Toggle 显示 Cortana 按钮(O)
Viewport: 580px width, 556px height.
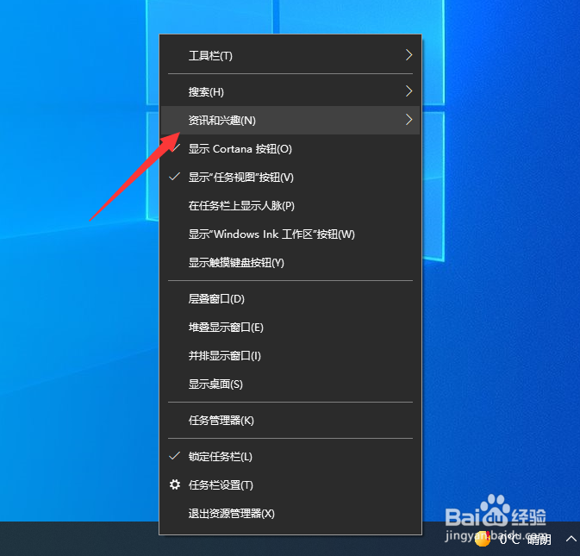(x=290, y=149)
